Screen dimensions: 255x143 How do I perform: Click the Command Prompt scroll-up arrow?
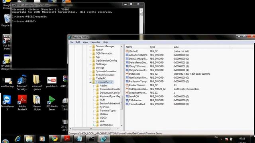pos(141,10)
